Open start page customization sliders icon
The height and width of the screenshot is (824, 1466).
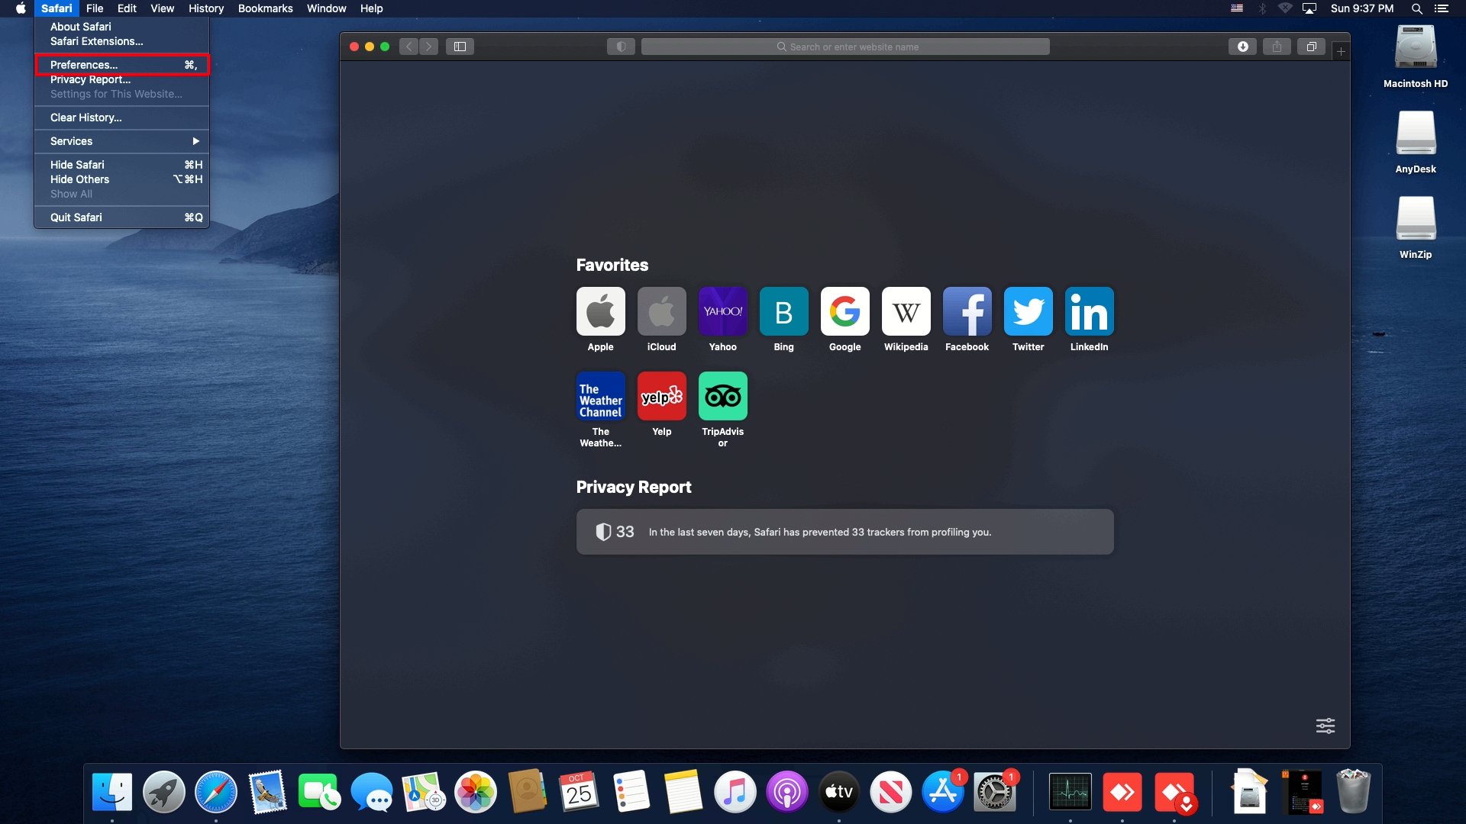point(1325,726)
